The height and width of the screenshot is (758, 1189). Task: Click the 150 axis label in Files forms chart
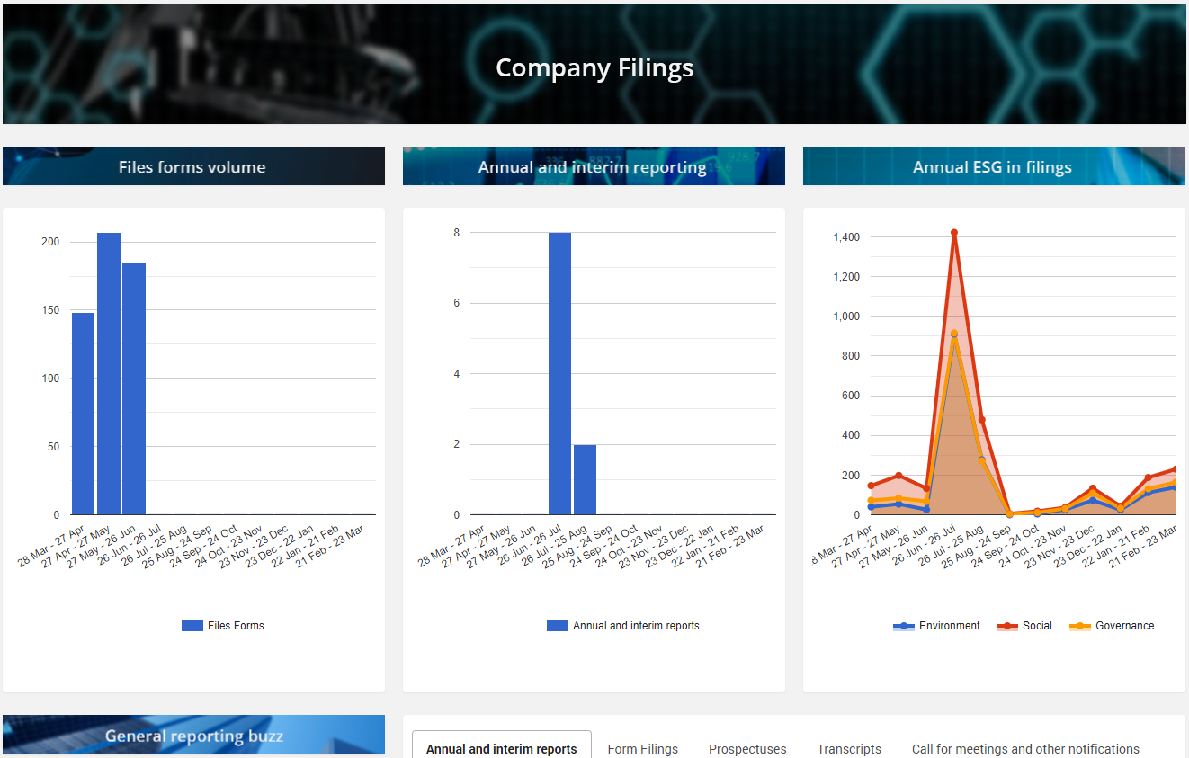(50, 310)
